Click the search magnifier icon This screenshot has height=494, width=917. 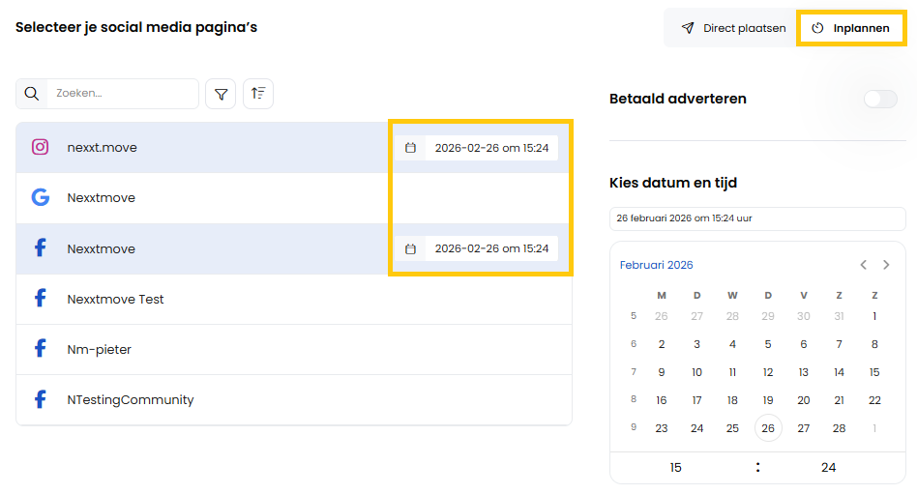click(x=32, y=94)
